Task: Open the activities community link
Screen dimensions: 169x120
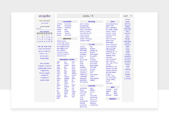Action: 59,24
